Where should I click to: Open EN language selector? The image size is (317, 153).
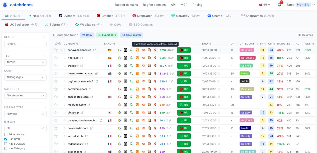point(264,5)
